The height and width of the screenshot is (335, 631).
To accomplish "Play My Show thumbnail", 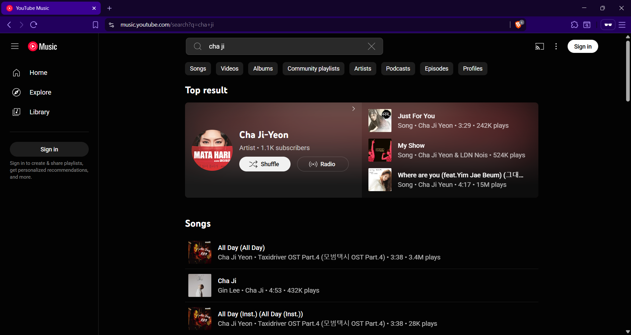I will pyautogui.click(x=380, y=150).
